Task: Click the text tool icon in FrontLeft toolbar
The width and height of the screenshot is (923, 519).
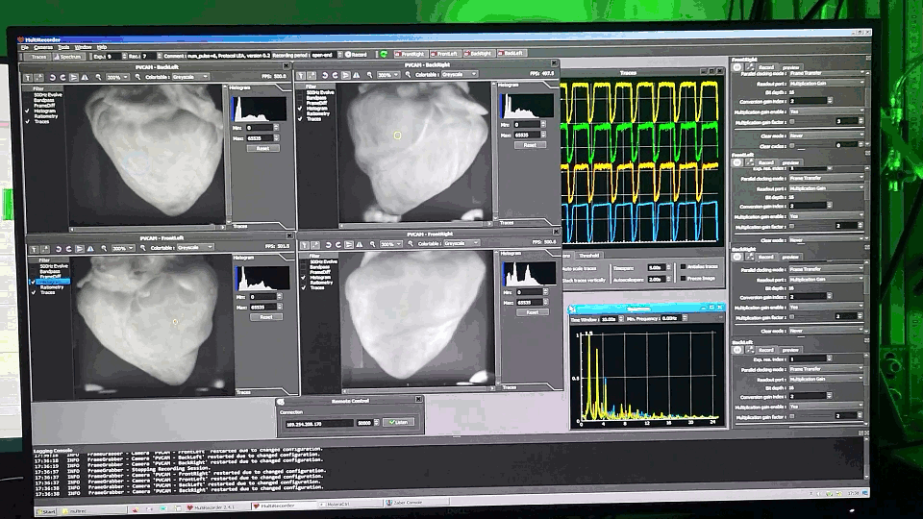Action: coord(35,250)
